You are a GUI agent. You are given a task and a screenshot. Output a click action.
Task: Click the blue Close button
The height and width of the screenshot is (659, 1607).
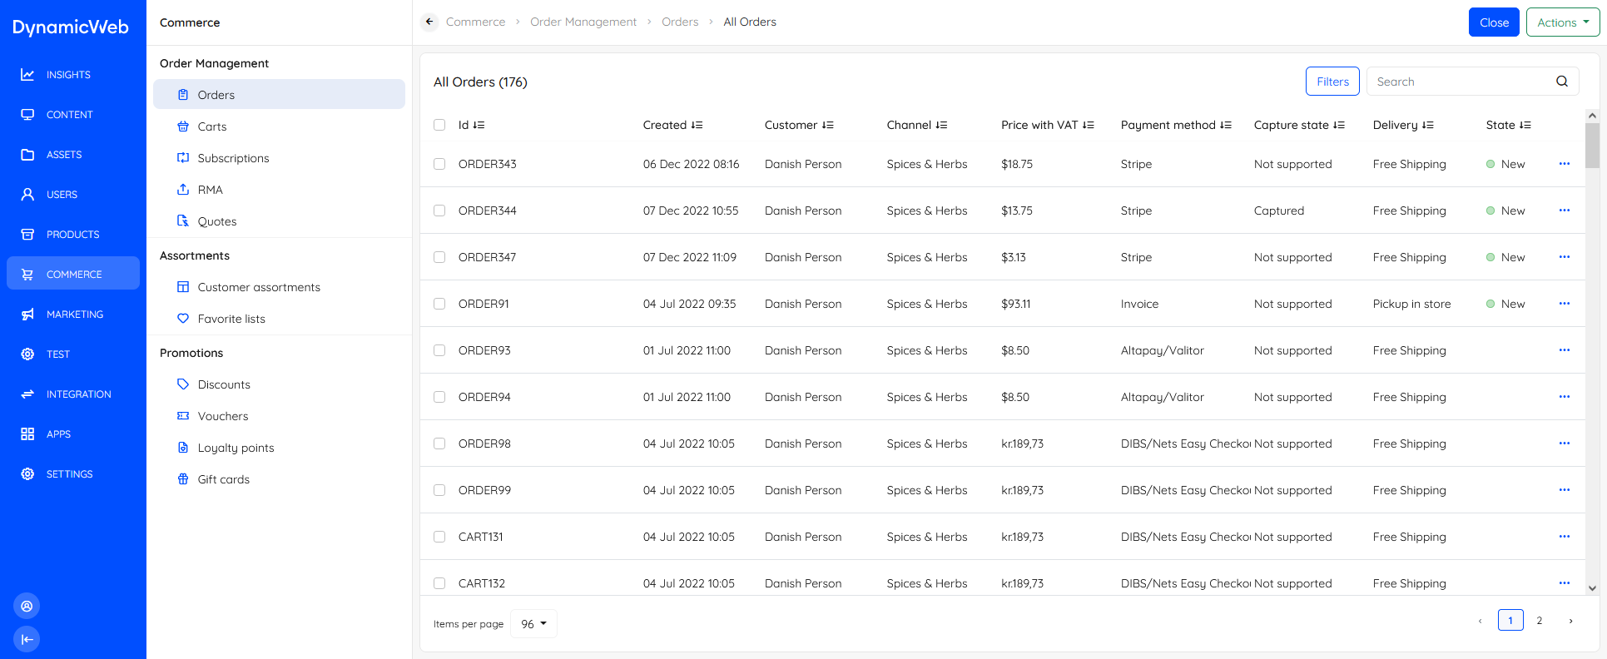click(1494, 22)
